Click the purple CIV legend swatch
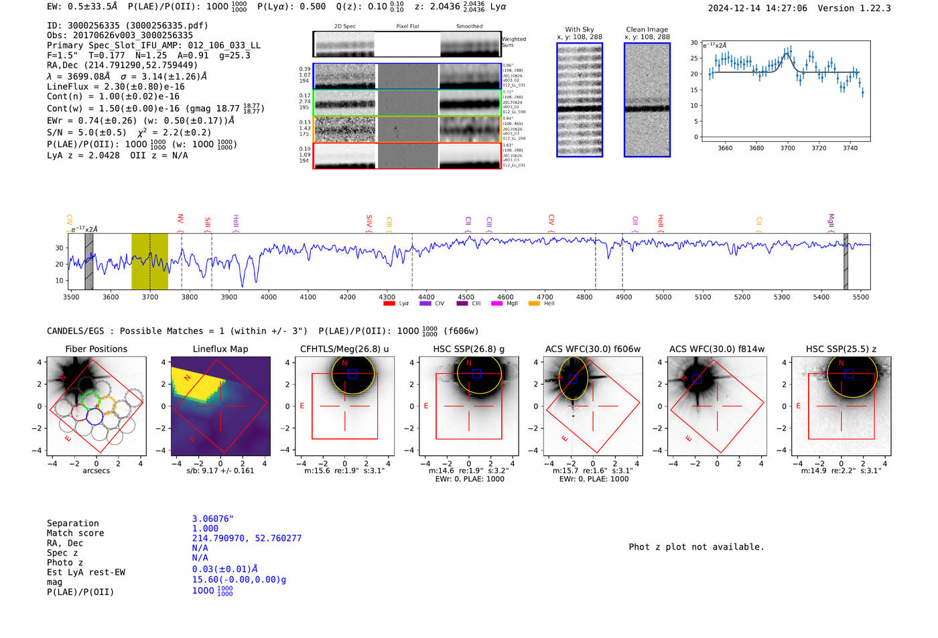The height and width of the screenshot is (638, 938). tap(425, 303)
